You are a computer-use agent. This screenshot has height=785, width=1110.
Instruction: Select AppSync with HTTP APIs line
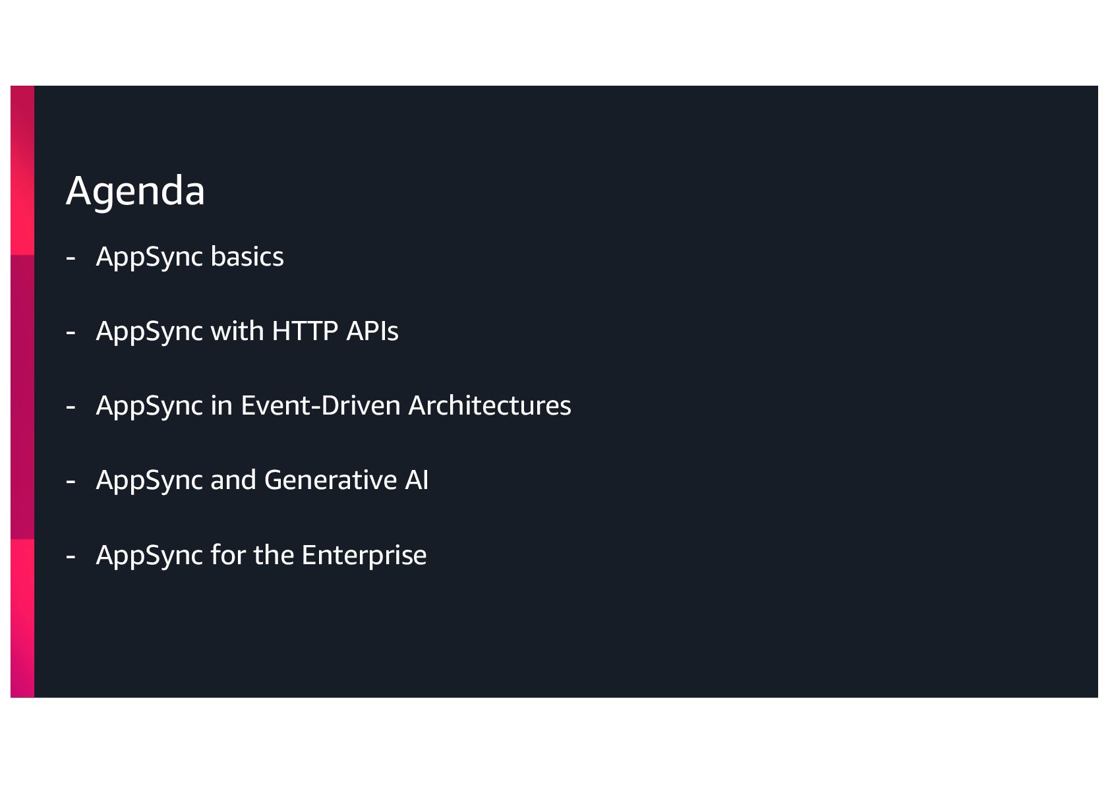pyautogui.click(x=247, y=331)
